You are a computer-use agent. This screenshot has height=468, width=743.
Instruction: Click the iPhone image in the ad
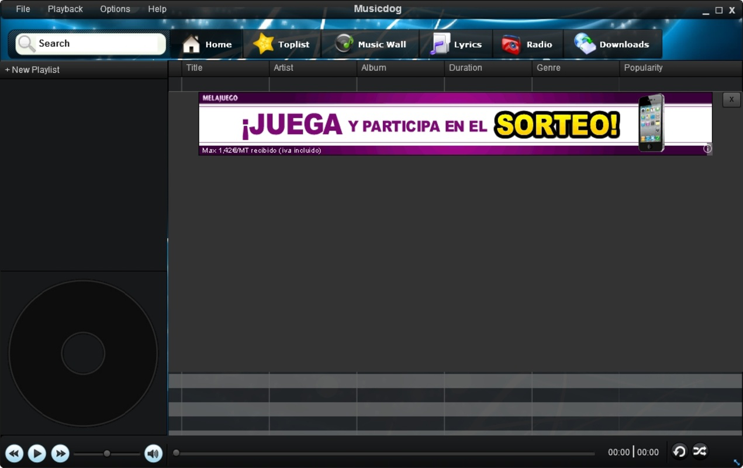pos(651,123)
